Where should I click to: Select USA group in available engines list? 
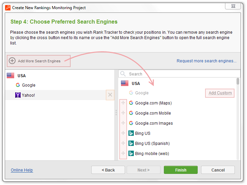136,83
